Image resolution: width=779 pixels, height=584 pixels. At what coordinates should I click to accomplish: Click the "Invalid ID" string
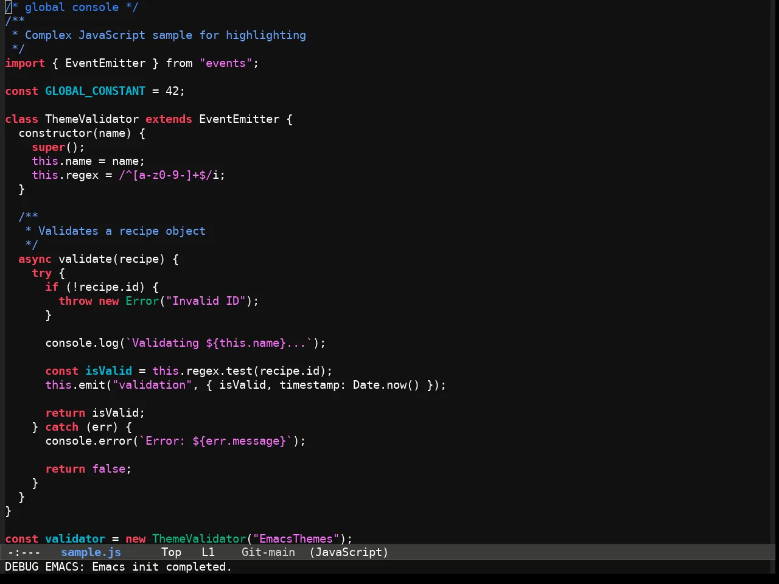206,301
